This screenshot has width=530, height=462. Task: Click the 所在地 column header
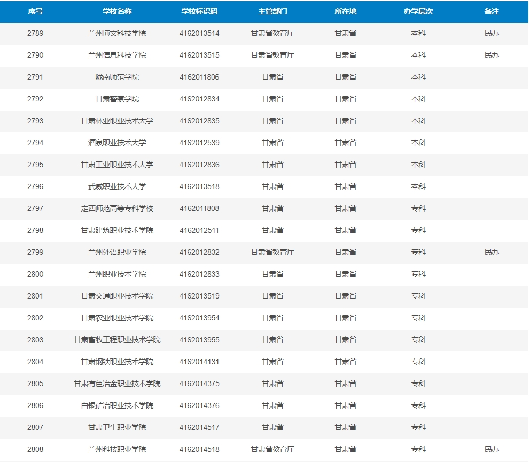coord(345,11)
